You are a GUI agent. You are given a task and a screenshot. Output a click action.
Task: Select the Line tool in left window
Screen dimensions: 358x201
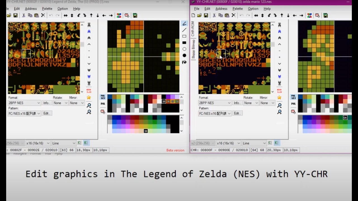pyautogui.click(x=184, y=30)
